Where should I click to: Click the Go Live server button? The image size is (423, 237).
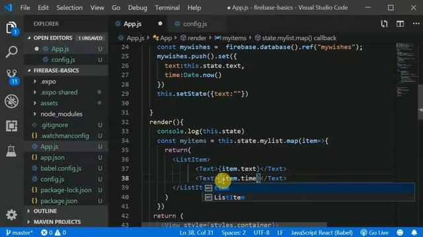375,232
